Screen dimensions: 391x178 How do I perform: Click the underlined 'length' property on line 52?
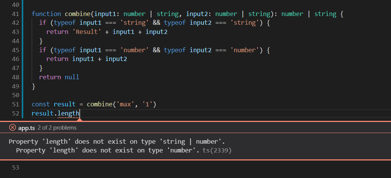point(68,114)
